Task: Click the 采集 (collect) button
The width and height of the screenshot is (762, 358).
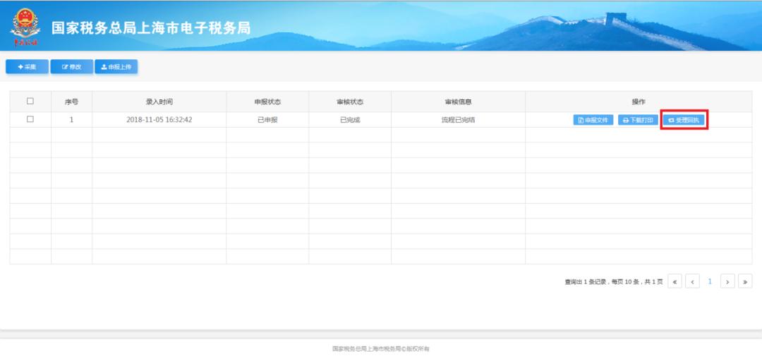Action: tap(28, 67)
